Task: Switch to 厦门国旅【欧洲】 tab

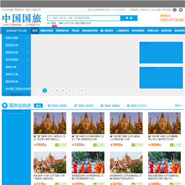Action: pyautogui.click(x=84, y=106)
